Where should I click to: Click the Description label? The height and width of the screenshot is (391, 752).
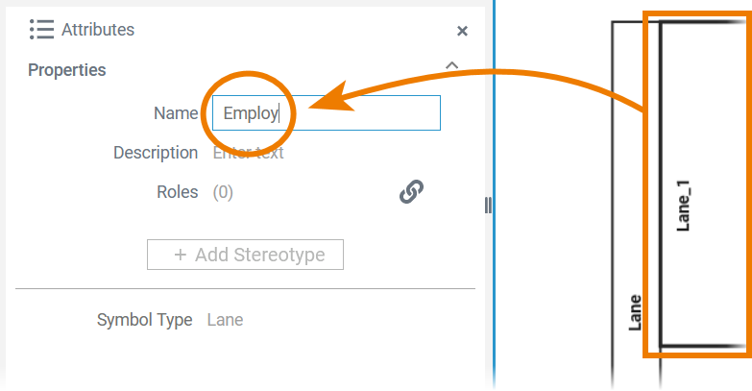coord(156,153)
